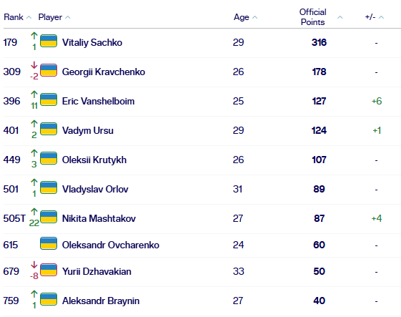
Task: Select the Official Points column header
Action: coord(313,17)
